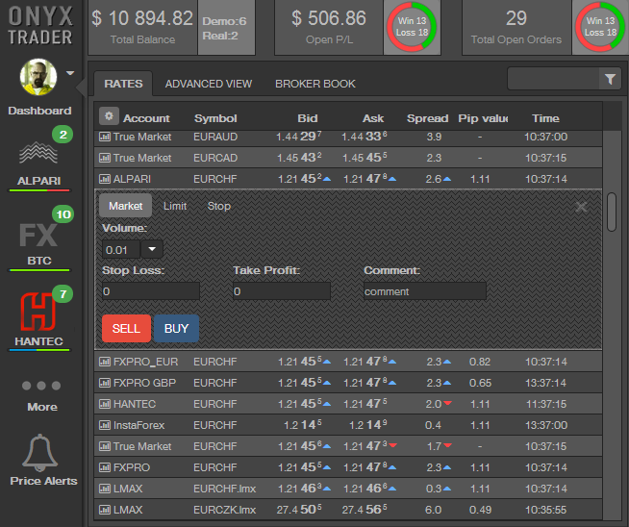Open the user profile avatar dropdown
Image resolution: width=629 pixels, height=527 pixels.
click(x=70, y=73)
